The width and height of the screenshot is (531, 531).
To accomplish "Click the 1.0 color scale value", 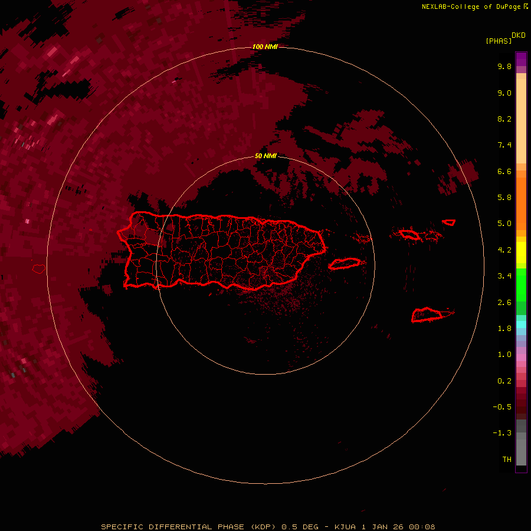I will pyautogui.click(x=504, y=355).
